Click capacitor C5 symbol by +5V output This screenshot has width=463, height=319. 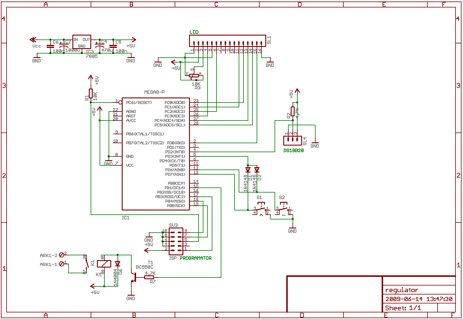coord(113,46)
